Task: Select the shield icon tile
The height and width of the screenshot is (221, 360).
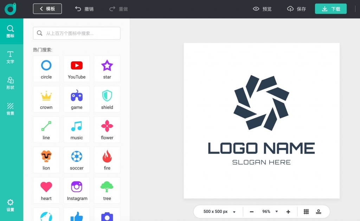Action: pos(107,99)
